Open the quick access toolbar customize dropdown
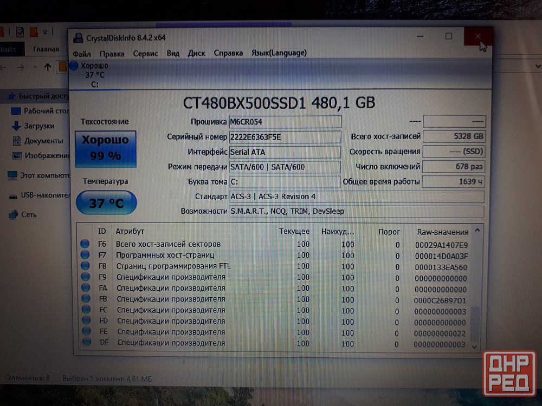This screenshot has height=406, width=542. pyautogui.click(x=46, y=32)
